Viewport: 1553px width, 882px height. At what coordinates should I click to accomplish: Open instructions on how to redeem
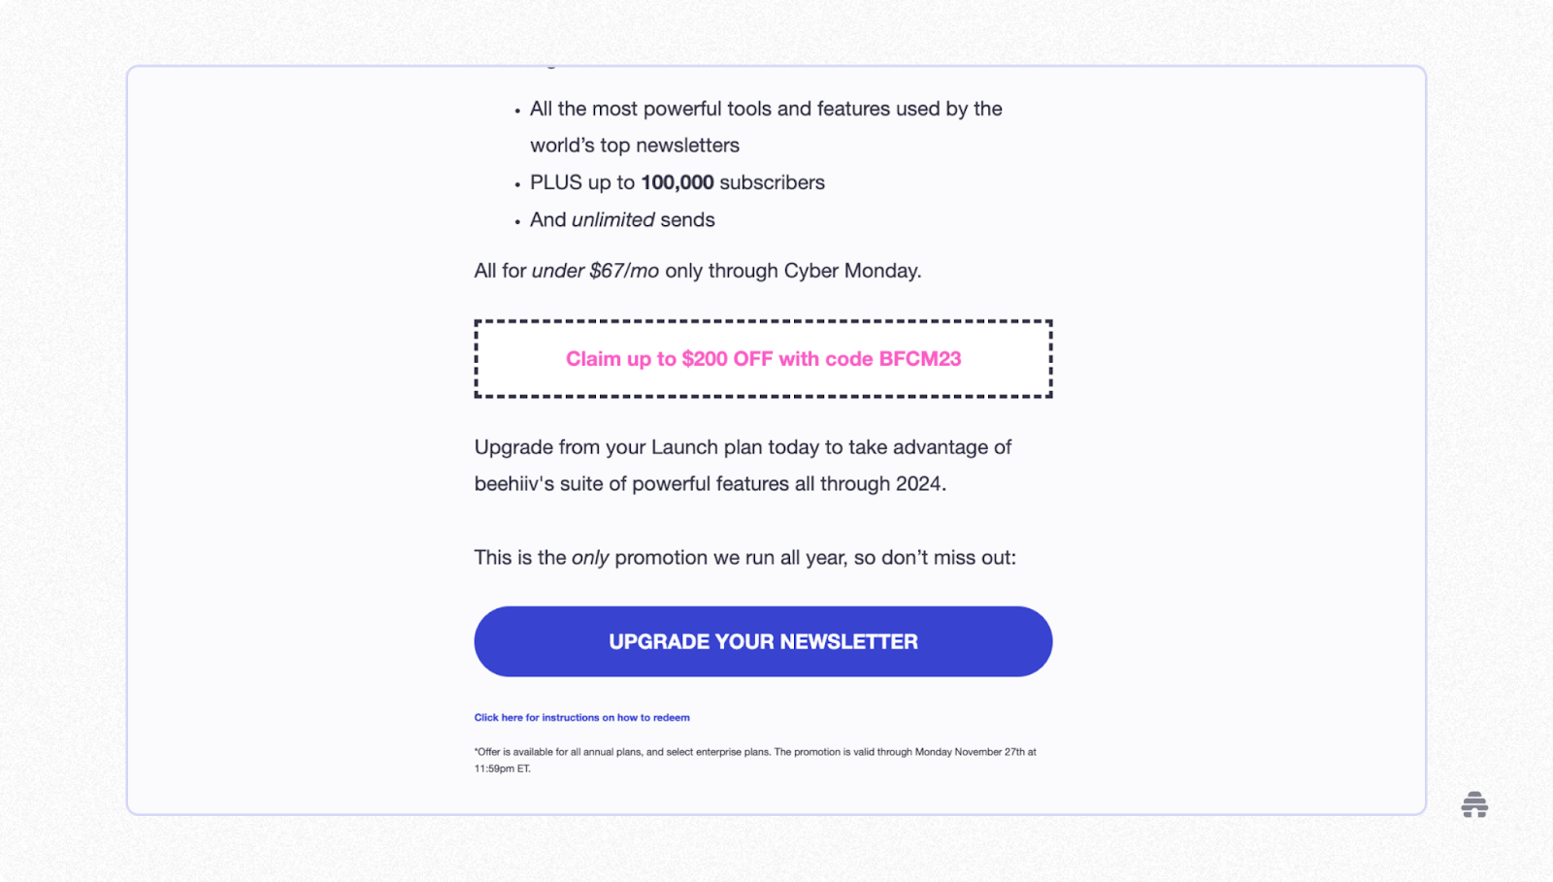tap(580, 717)
